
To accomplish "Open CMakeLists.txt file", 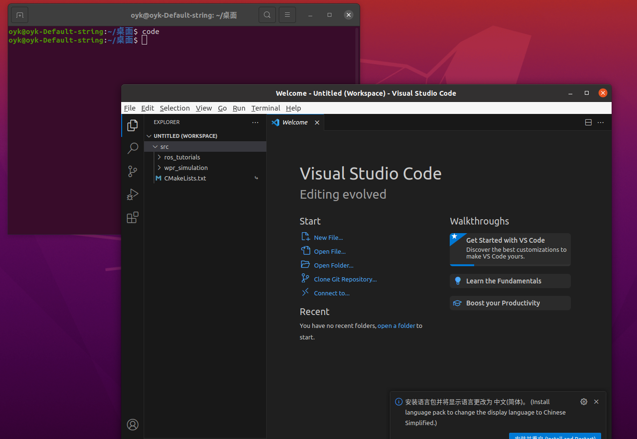I will click(x=205, y=178).
